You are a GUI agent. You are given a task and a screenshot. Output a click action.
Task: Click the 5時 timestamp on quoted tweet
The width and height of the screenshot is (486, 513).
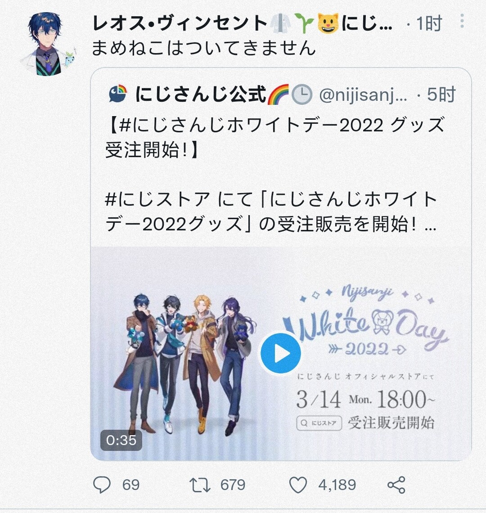[441, 94]
